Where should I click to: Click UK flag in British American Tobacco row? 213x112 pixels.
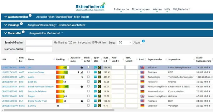(142, 86)
